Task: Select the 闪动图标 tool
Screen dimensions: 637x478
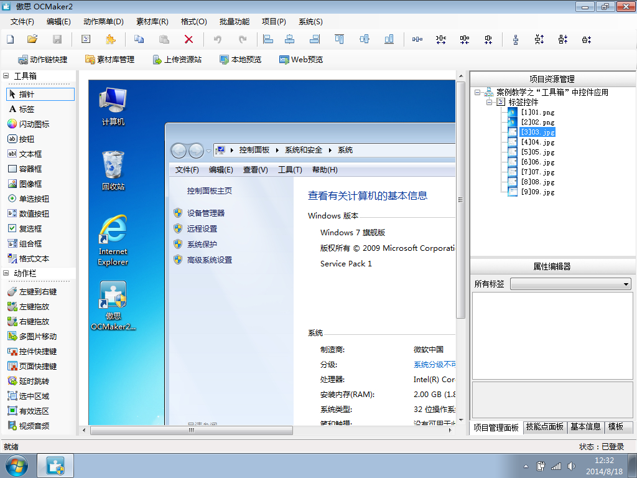Action: coord(29,124)
